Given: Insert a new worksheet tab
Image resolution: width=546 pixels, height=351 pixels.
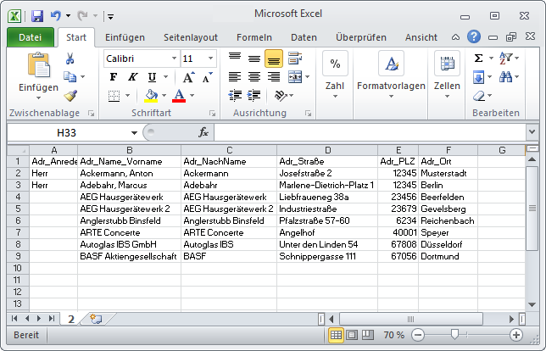Looking at the screenshot, I should [x=96, y=319].
